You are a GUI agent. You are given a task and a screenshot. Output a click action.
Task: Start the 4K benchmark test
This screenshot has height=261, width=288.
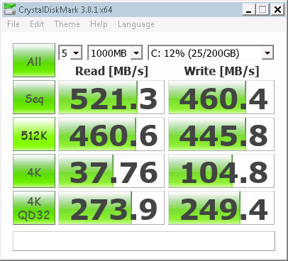pos(34,171)
